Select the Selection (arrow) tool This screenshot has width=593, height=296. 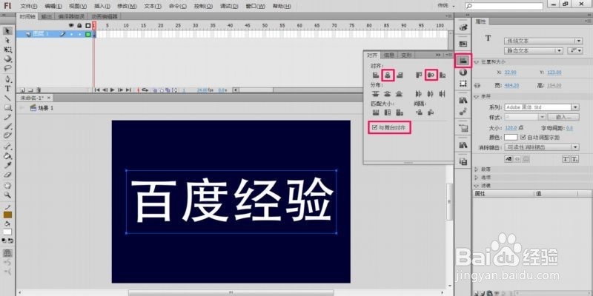(x=7, y=31)
